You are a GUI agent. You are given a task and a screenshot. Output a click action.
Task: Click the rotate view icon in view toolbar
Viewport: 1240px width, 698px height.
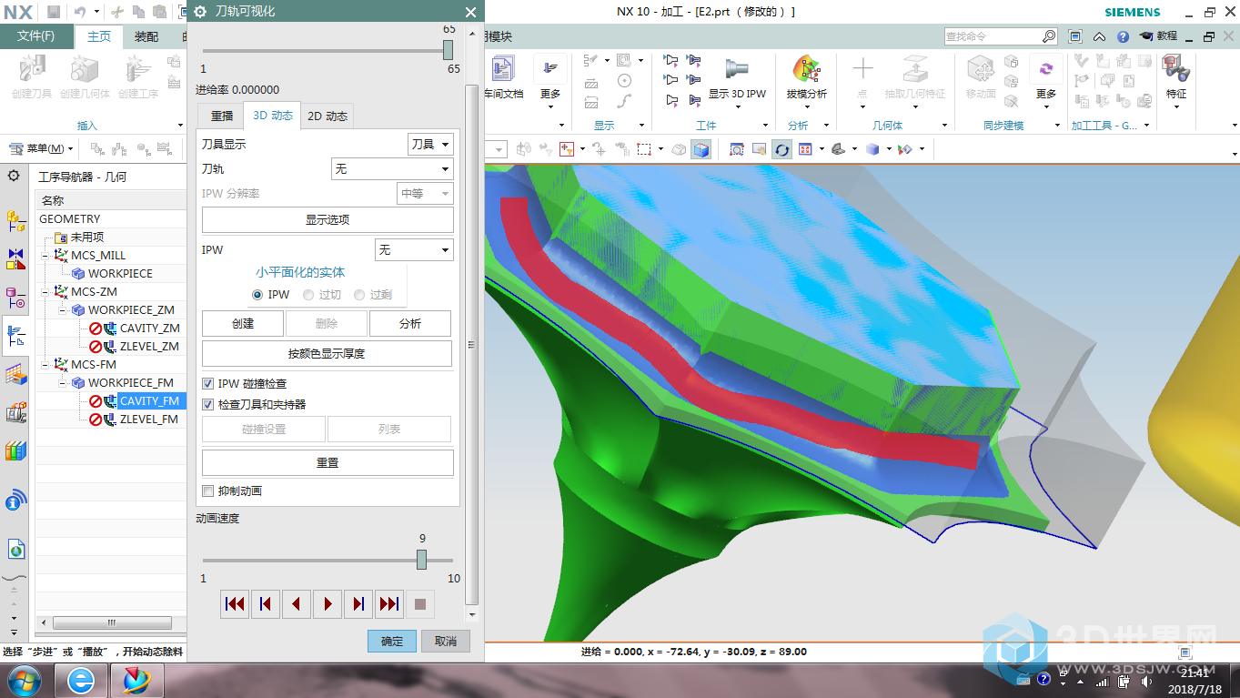tap(781, 149)
